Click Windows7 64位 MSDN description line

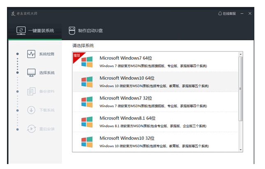(x=153, y=66)
